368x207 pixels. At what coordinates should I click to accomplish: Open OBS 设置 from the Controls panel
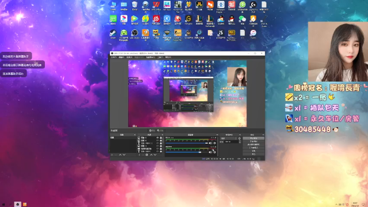pos(254,151)
